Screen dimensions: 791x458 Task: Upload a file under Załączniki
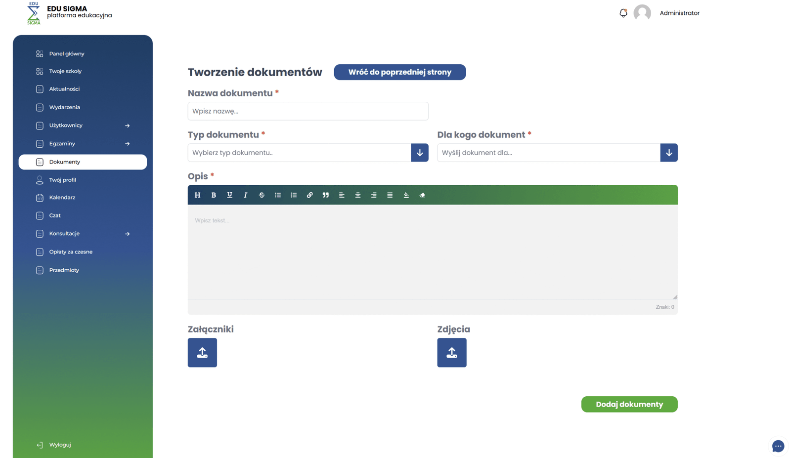202,353
